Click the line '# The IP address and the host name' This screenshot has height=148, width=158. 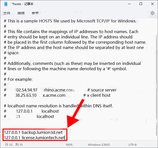[74, 47]
